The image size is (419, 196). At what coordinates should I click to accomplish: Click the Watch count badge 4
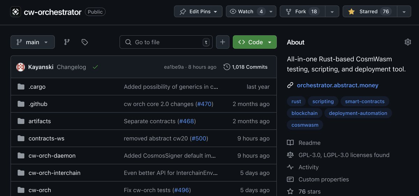point(261,12)
